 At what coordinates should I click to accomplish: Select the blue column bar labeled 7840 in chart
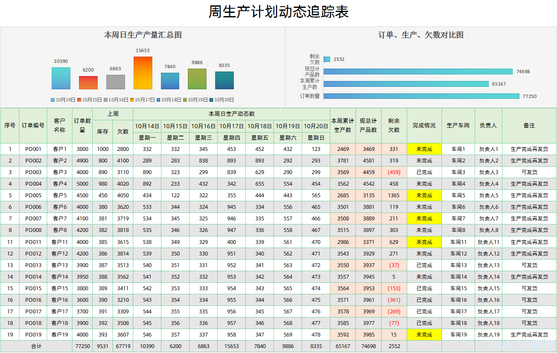pyautogui.click(x=170, y=81)
